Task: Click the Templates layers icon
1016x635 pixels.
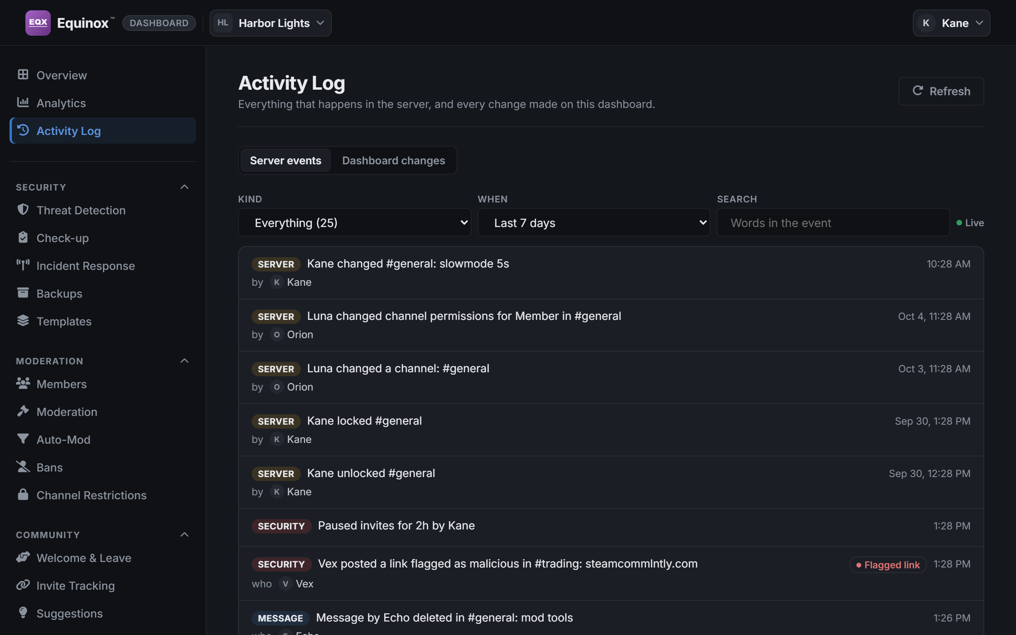Action: click(x=23, y=320)
